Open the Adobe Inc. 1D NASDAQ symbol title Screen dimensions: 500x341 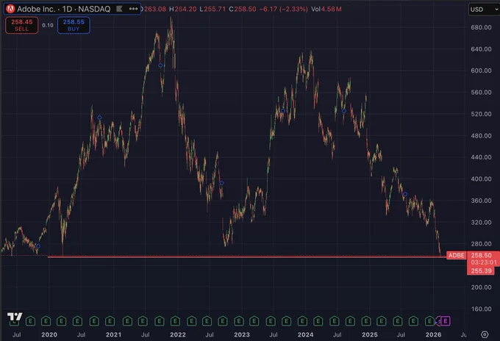pyautogui.click(x=63, y=9)
